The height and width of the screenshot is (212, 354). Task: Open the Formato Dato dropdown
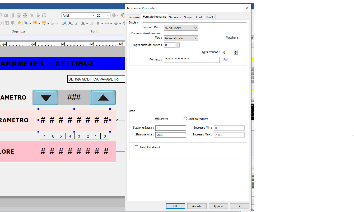(181, 28)
